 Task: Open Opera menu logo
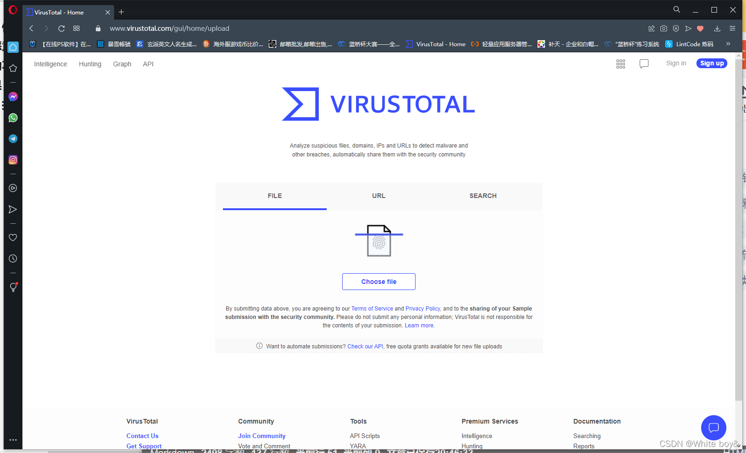[13, 10]
